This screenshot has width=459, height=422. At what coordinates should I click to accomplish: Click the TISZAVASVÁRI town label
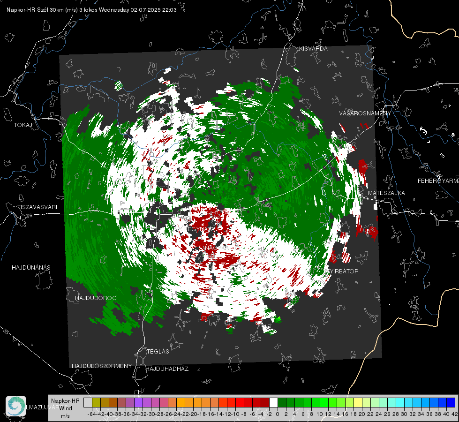pos(38,207)
